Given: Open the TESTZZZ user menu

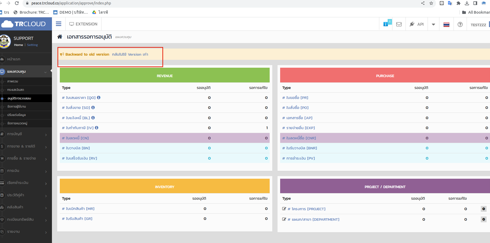Looking at the screenshot, I should [x=478, y=25].
